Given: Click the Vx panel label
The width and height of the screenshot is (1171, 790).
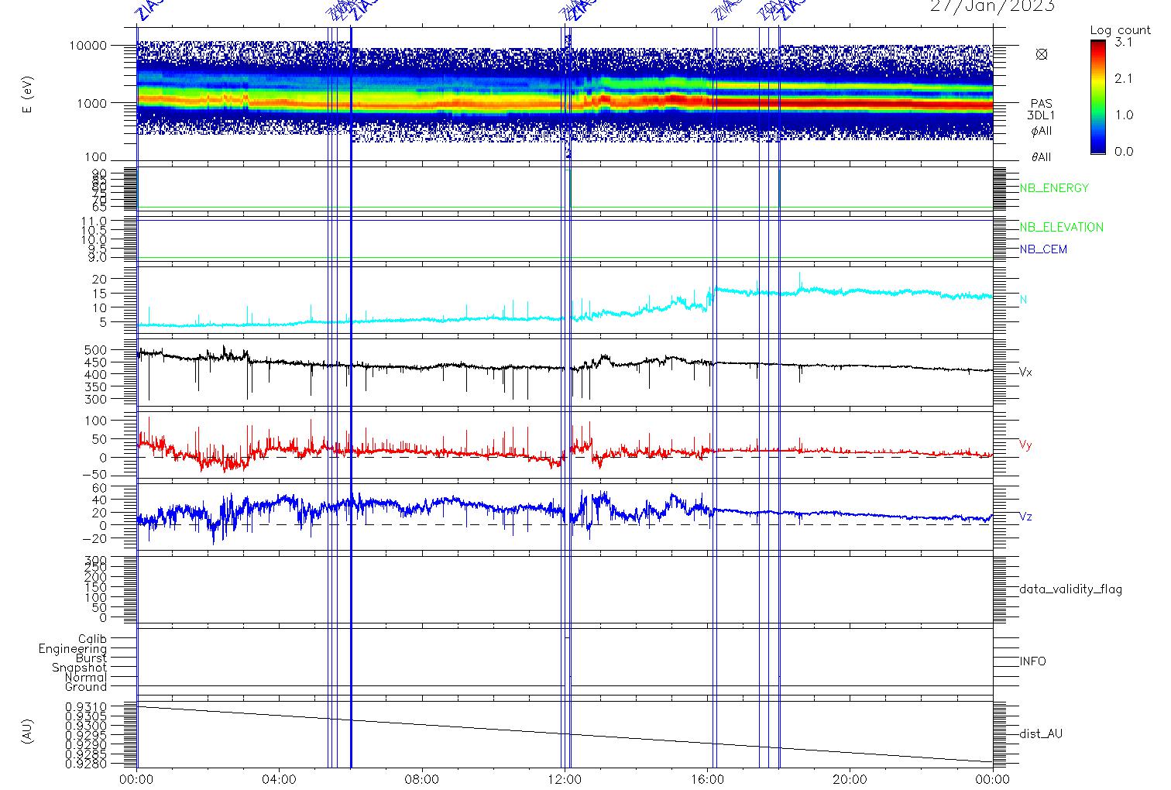Looking at the screenshot, I should [x=1025, y=373].
